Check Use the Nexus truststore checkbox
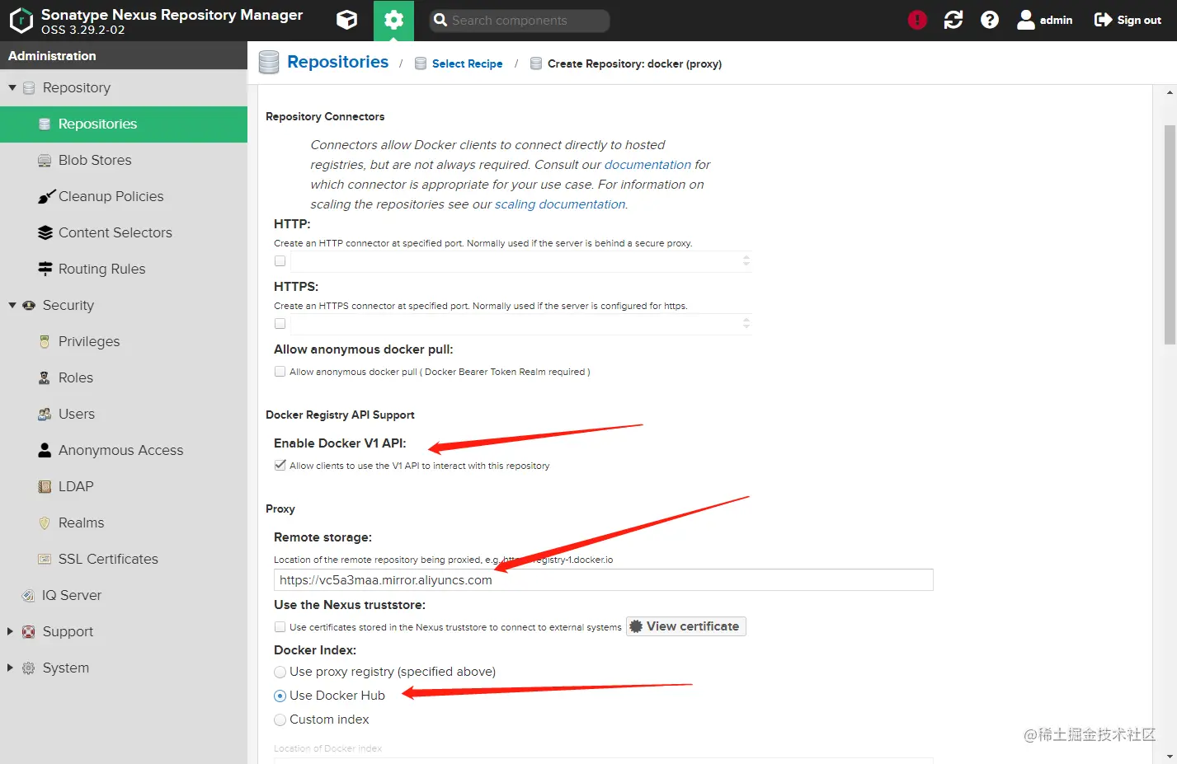This screenshot has width=1177, height=764. pyautogui.click(x=280, y=627)
